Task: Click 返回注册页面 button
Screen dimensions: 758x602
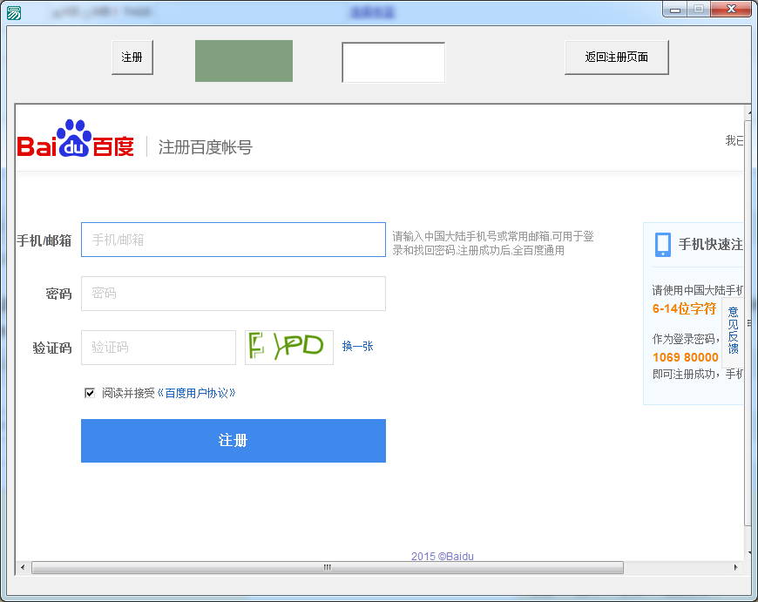Action: (x=616, y=57)
